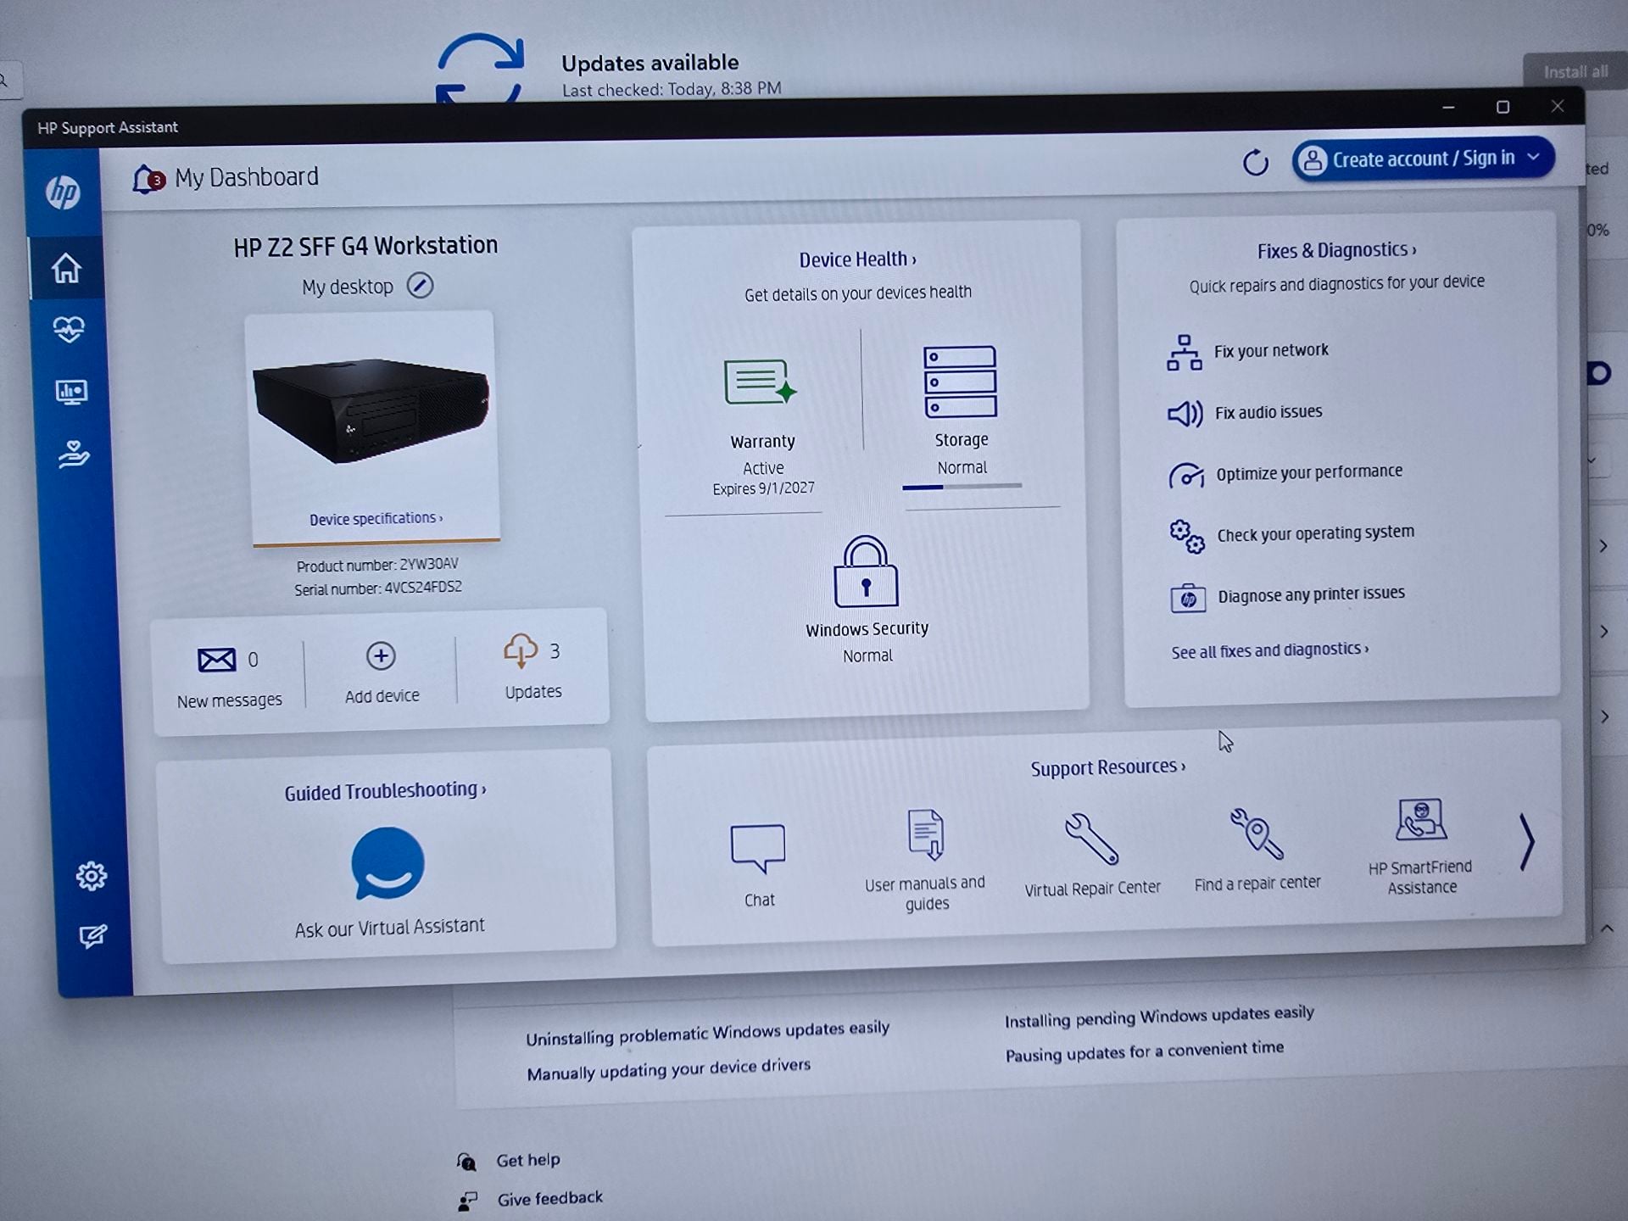
Task: Open the Support Resources section heading
Action: click(1107, 767)
